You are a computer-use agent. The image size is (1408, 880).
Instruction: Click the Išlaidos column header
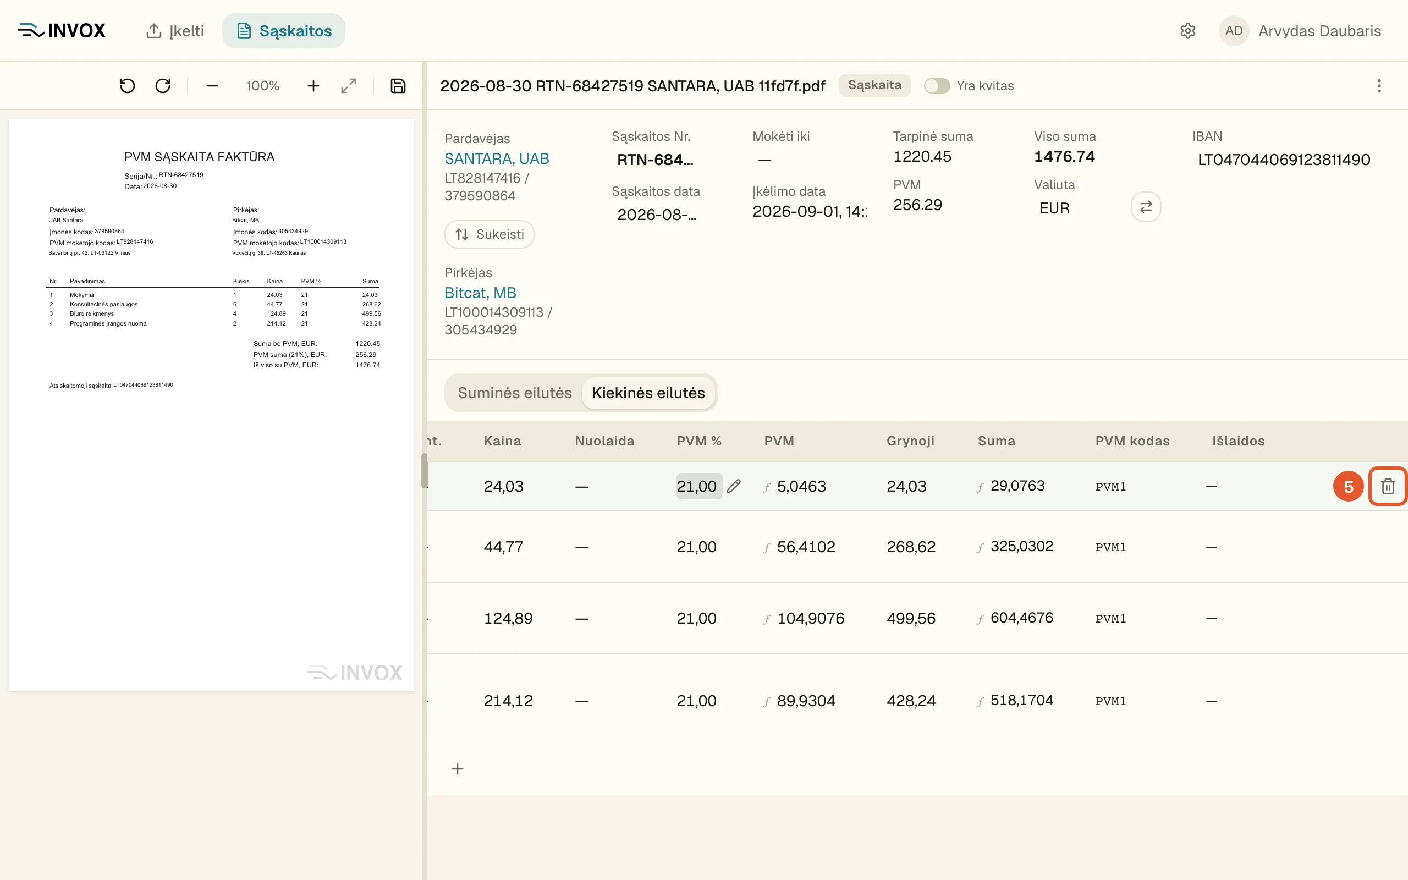[x=1238, y=441]
